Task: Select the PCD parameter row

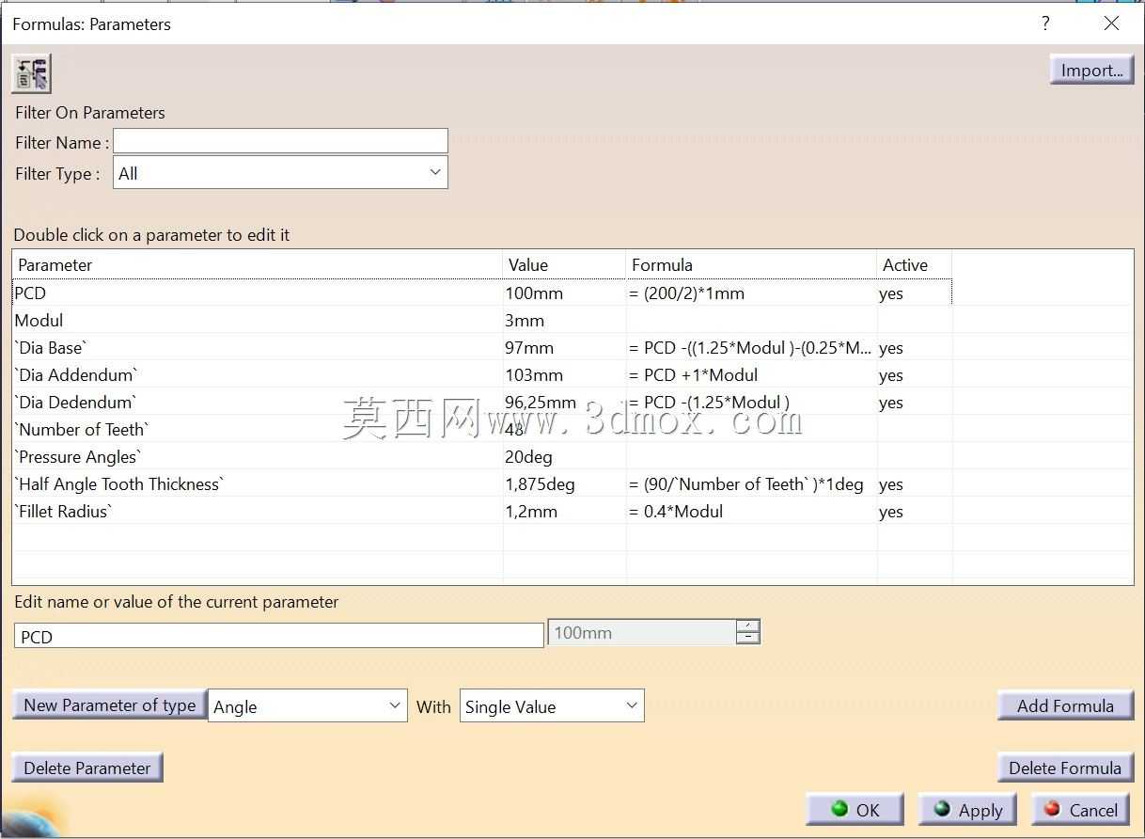Action: click(x=482, y=293)
